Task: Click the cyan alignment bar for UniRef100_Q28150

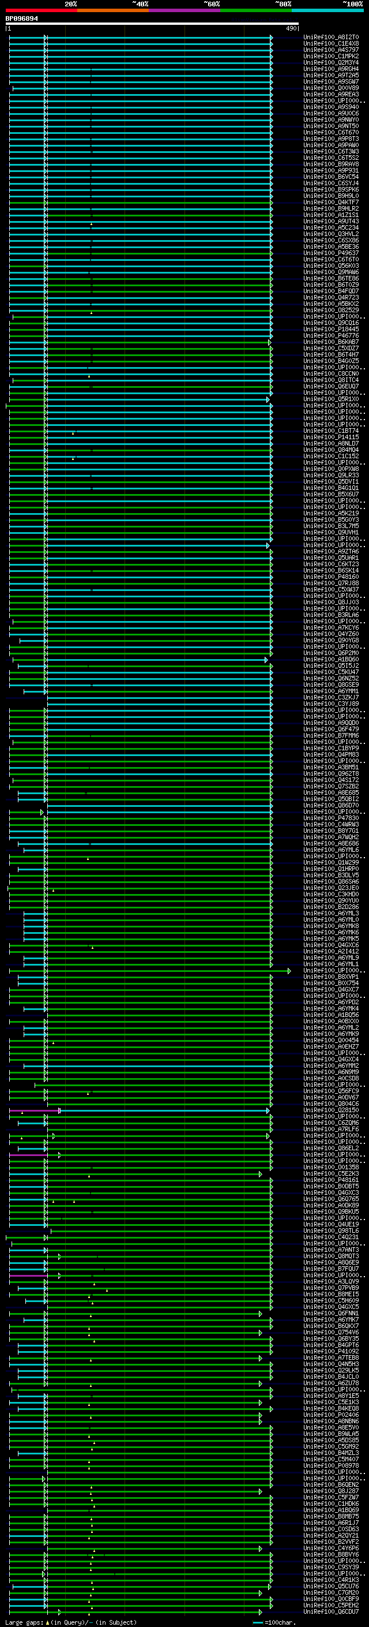Action: (x=164, y=1110)
